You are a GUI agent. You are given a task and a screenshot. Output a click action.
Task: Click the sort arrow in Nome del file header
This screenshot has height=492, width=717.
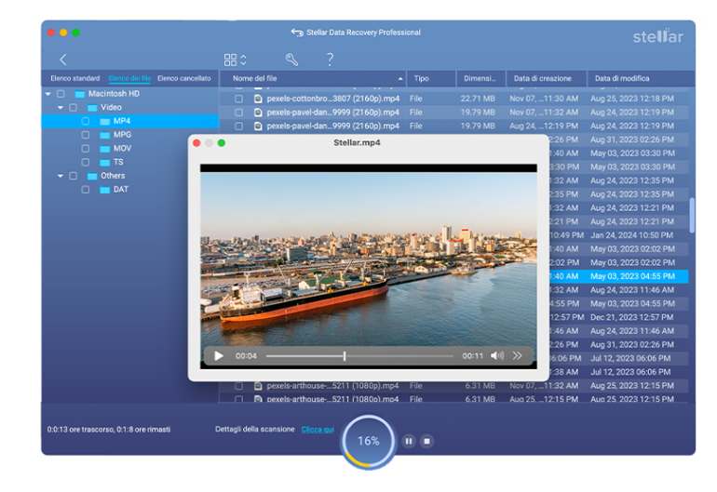coord(400,78)
